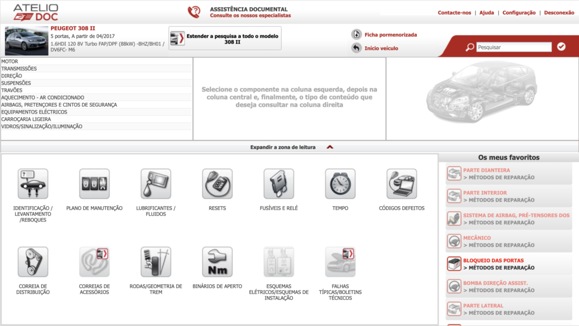The width and height of the screenshot is (579, 326).
Task: Open the Ficha pormenorizada document icon
Action: 356,34
